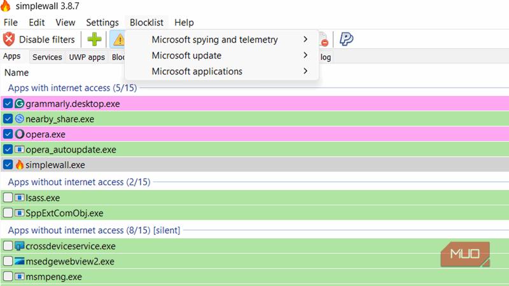Viewport: 509px width, 286px height.
Task: Click the green plus add-app icon
Action: (94, 39)
